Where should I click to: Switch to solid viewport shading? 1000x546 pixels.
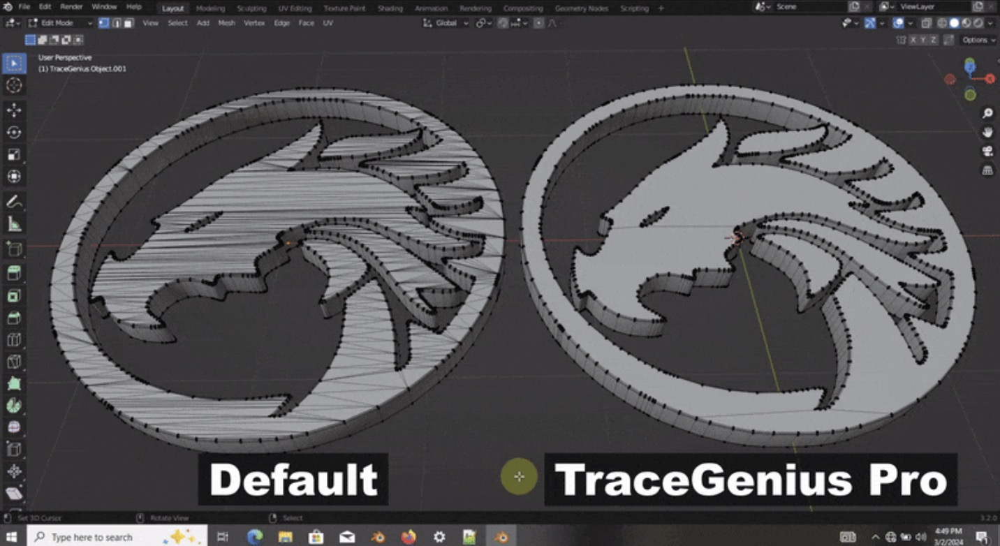pos(954,23)
